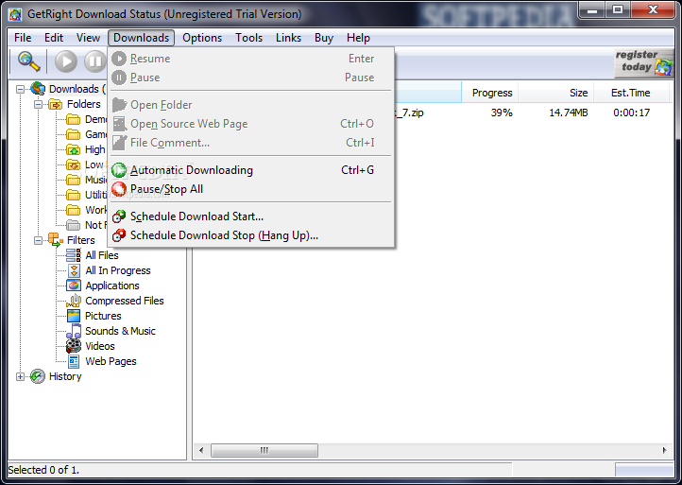Click the Compressed Files clamp icon
Screen dimensions: 682x485
74,301
